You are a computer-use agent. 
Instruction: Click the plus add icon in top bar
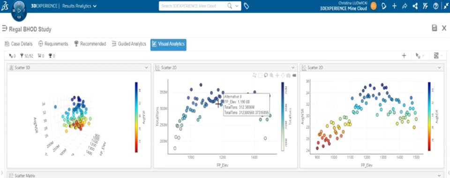point(394,6)
